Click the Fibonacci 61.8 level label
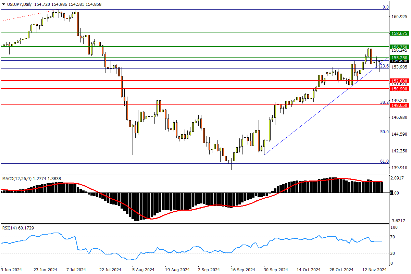 click(x=384, y=161)
